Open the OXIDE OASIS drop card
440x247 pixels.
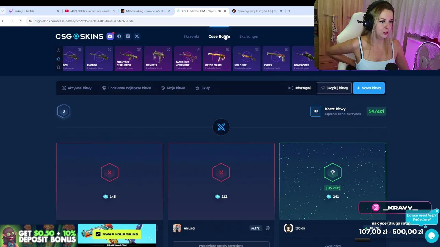pyautogui.click(x=217, y=59)
